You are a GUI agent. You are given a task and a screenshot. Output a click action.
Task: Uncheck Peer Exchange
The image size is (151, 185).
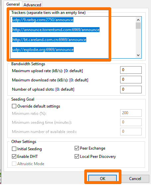[x=77, y=148]
